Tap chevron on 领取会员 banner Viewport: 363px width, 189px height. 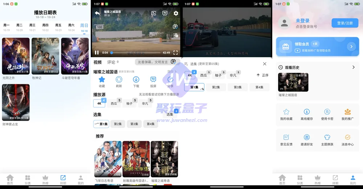pyautogui.click(x=351, y=47)
